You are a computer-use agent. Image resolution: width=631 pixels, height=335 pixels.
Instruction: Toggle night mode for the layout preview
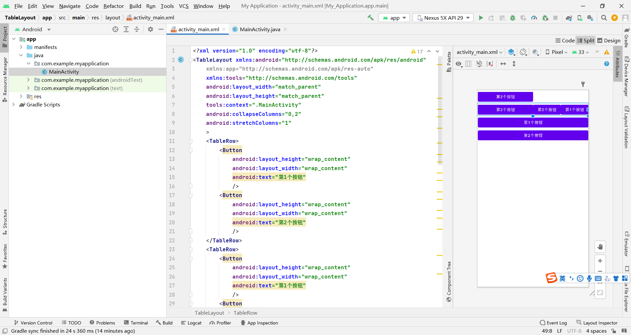[x=535, y=52]
